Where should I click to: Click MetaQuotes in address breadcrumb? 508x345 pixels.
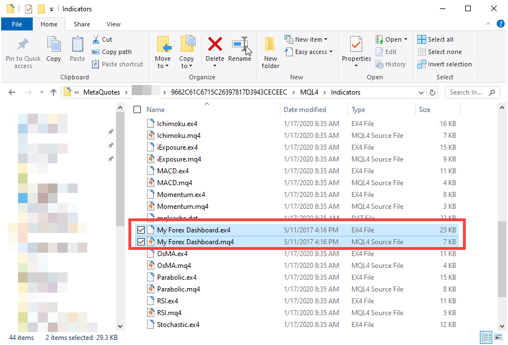102,92
